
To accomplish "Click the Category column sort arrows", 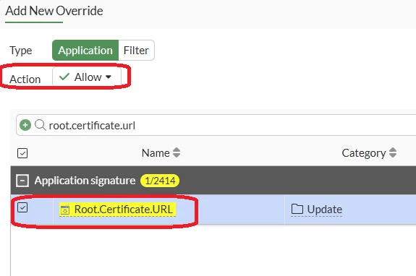I will 393,153.
